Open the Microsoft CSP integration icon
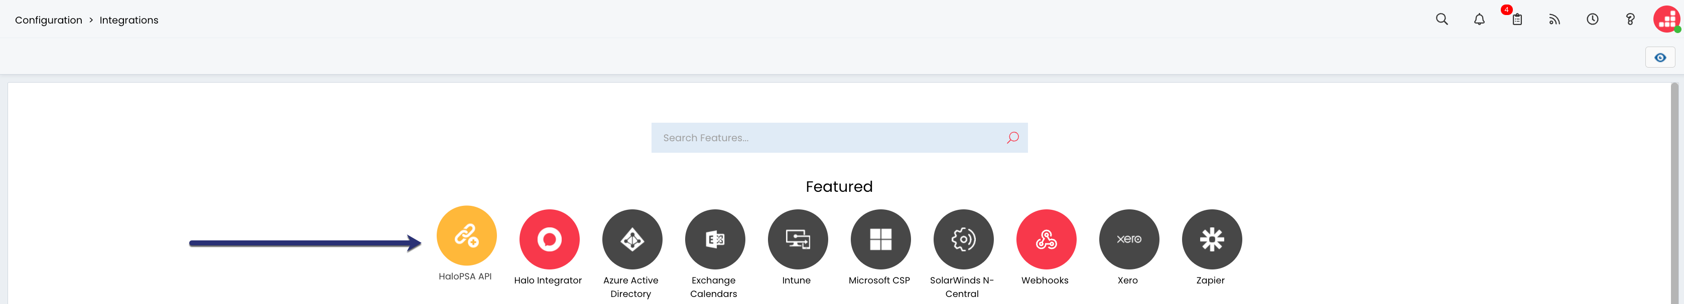Image resolution: width=1684 pixels, height=304 pixels. pos(880,239)
